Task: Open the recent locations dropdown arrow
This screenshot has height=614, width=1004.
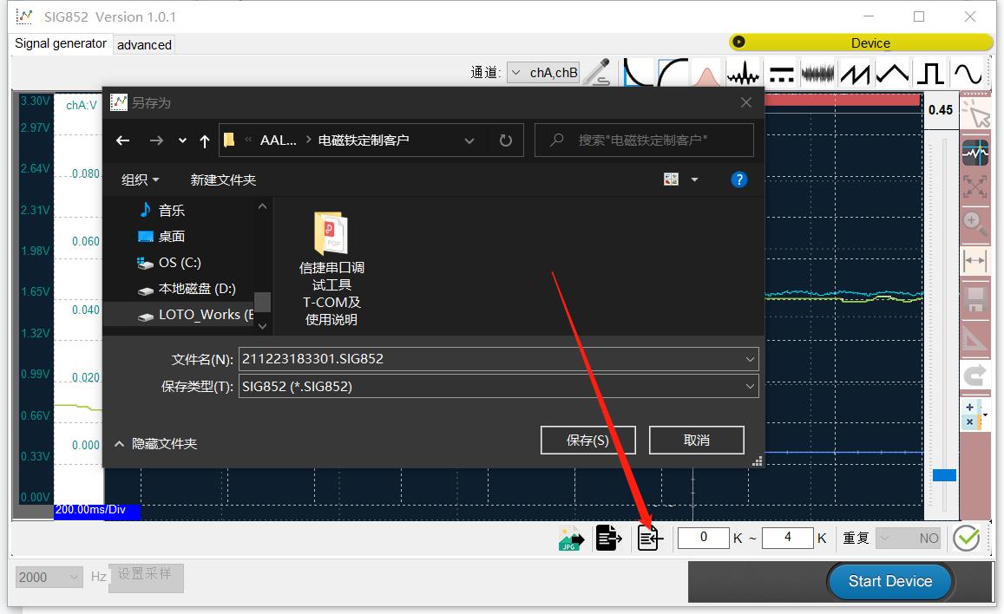Action: point(182,140)
